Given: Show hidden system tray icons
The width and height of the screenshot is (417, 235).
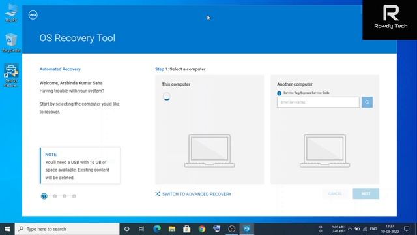Looking at the screenshot, I should coord(350,229).
